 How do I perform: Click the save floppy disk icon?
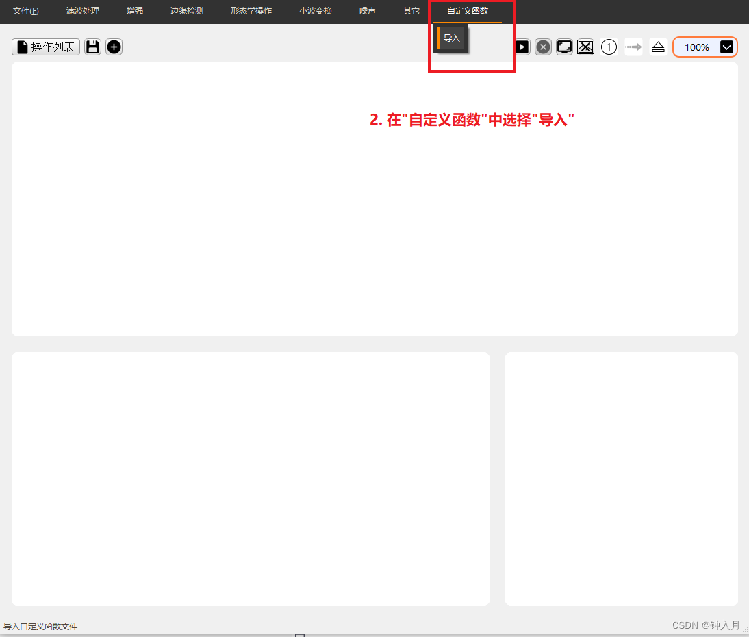pos(92,47)
